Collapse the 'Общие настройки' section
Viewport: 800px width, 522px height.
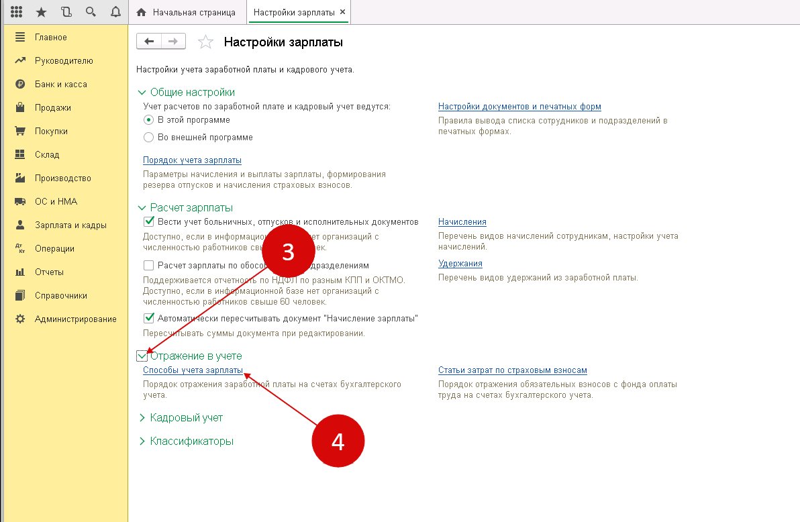[x=142, y=93]
